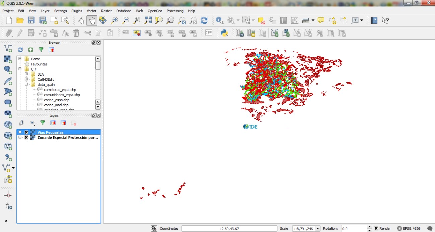Filter the Browser panel tree

point(41,50)
